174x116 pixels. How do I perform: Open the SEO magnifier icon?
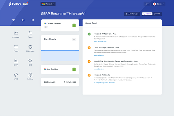tap(30, 61)
